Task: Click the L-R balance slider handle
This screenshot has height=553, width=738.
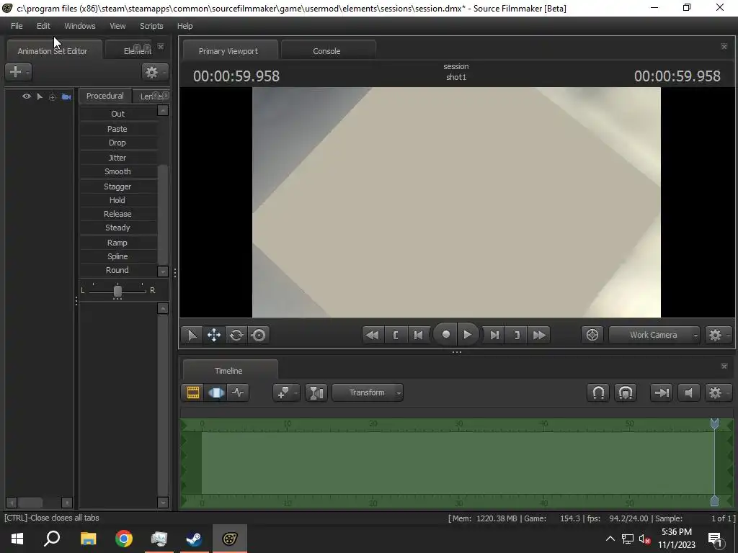Action: pos(117,291)
